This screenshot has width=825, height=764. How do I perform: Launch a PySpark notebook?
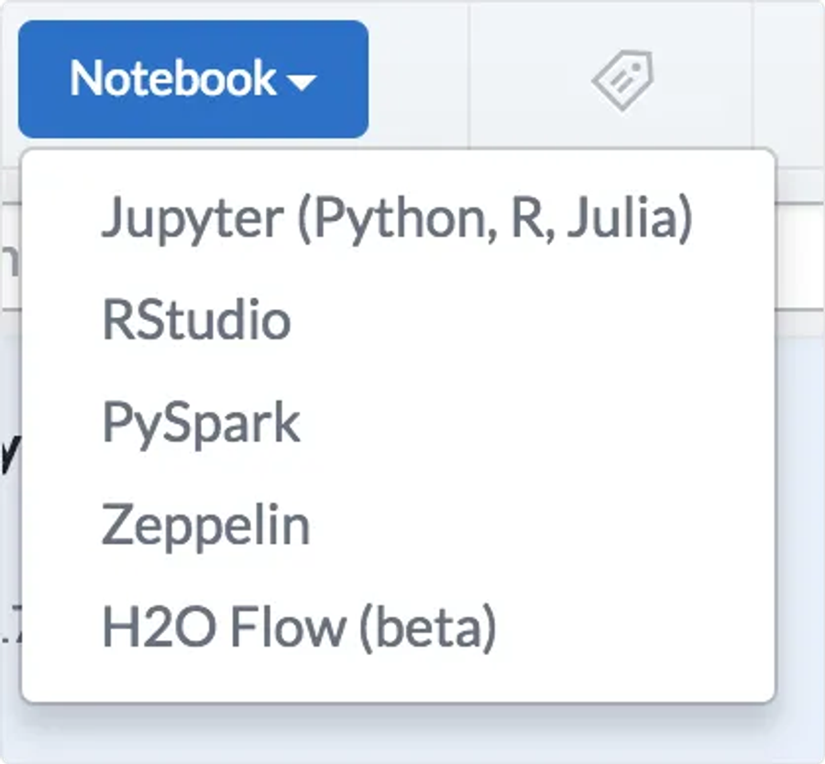201,423
